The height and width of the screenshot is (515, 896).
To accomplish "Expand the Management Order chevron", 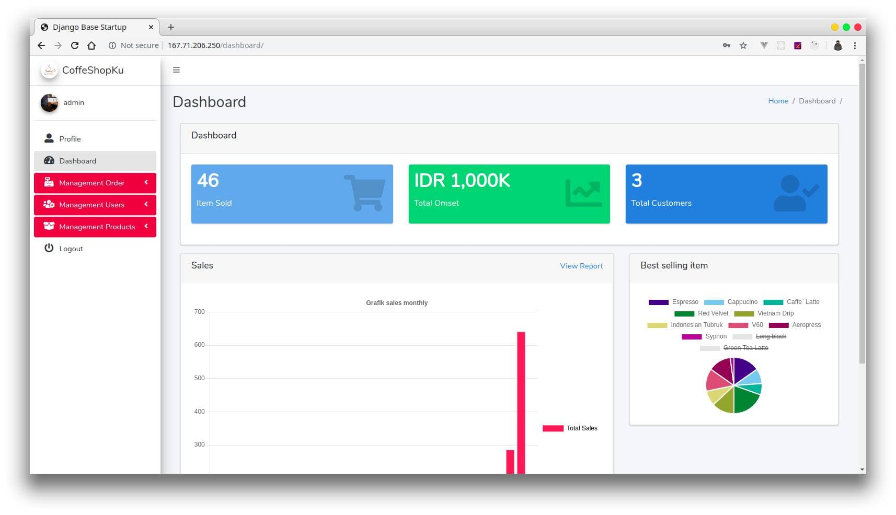I will [146, 182].
